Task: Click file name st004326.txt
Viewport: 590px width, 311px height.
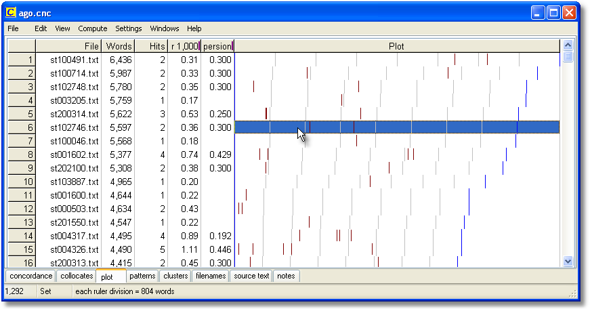Action: point(74,249)
